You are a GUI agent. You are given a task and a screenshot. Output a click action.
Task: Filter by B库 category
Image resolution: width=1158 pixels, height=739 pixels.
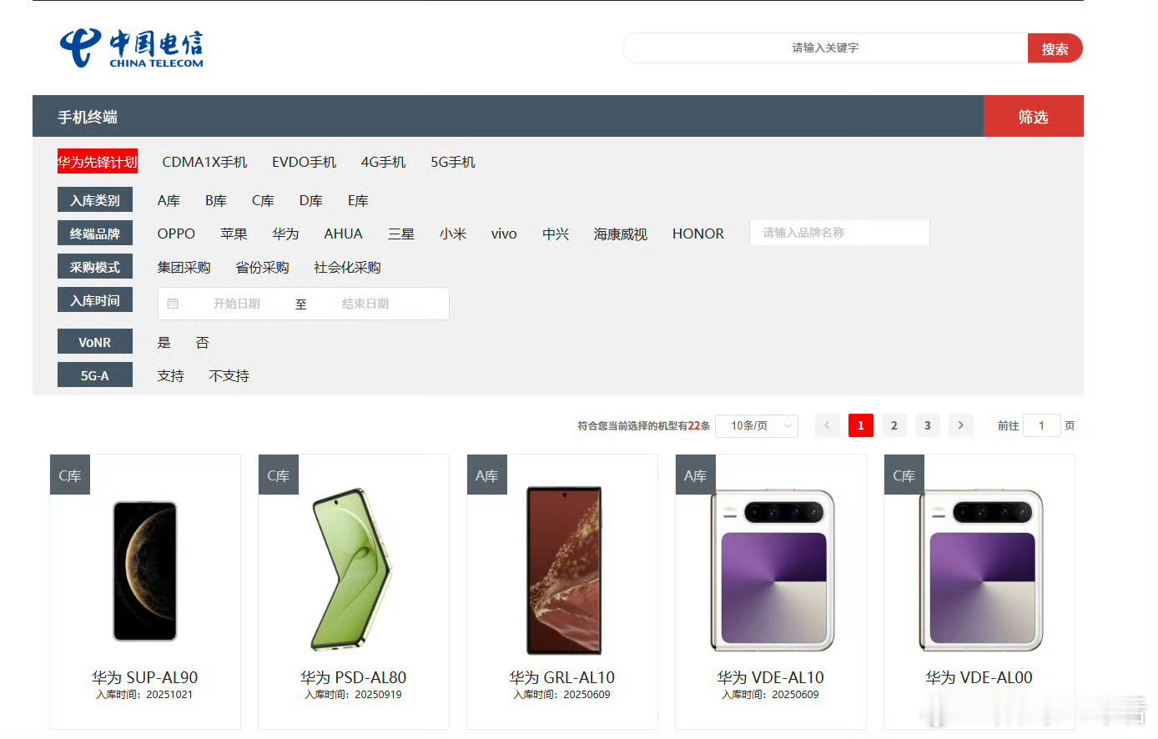tap(216, 201)
